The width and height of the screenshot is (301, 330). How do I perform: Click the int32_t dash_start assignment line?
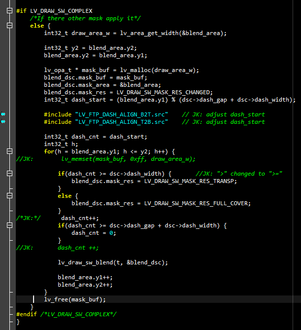pyautogui.click(x=170, y=100)
